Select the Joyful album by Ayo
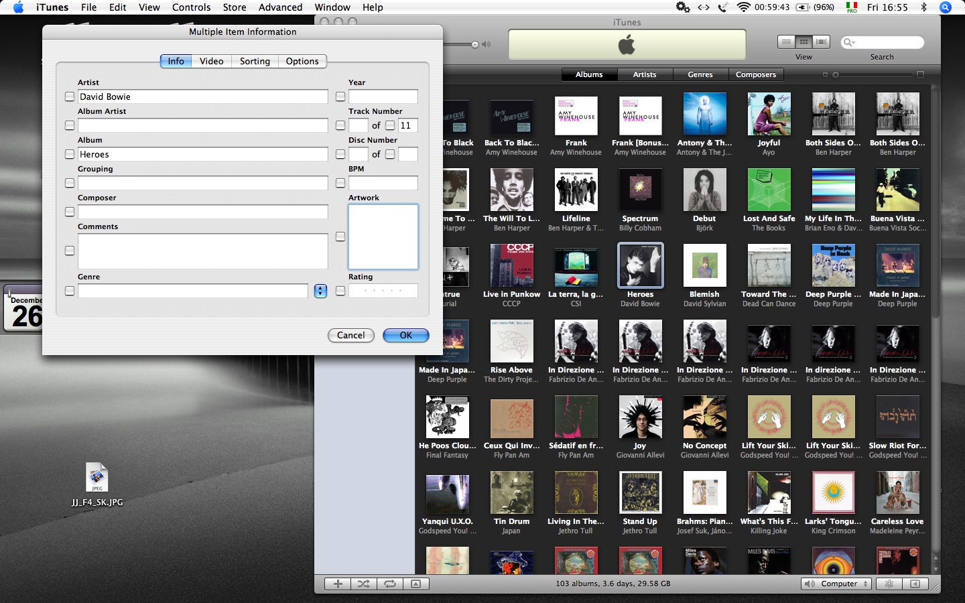This screenshot has width=965, height=603. coord(769,114)
